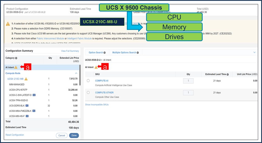Click the 7,612.70 price value
Screen dimensions: 262x143
(x=73, y=78)
